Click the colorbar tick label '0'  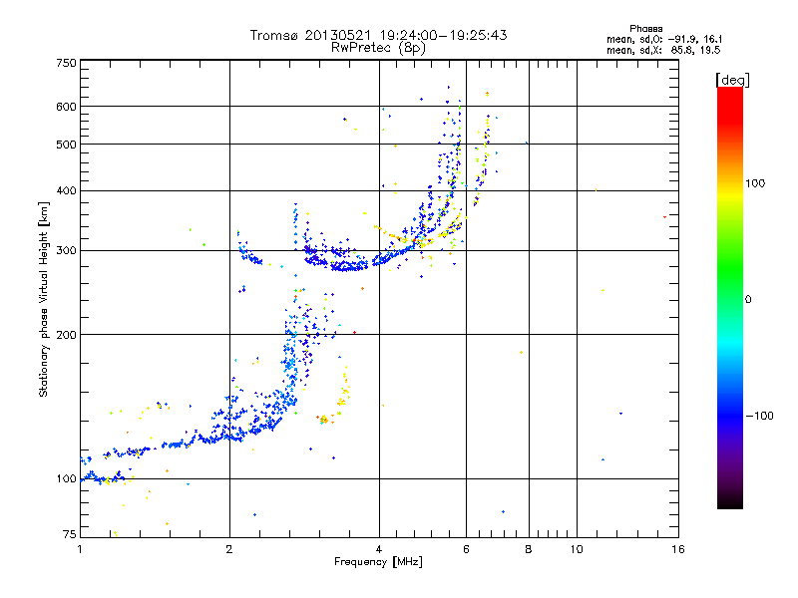tap(748, 300)
